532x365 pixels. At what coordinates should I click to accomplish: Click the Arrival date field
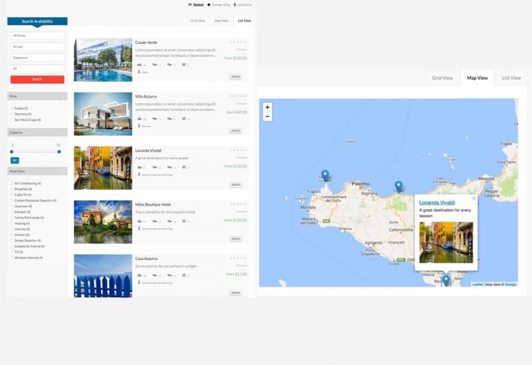point(37,46)
